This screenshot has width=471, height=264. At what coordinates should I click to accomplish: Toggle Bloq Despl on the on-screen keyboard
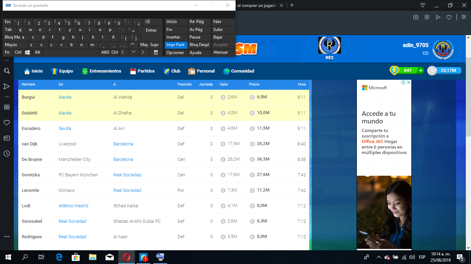point(199,45)
